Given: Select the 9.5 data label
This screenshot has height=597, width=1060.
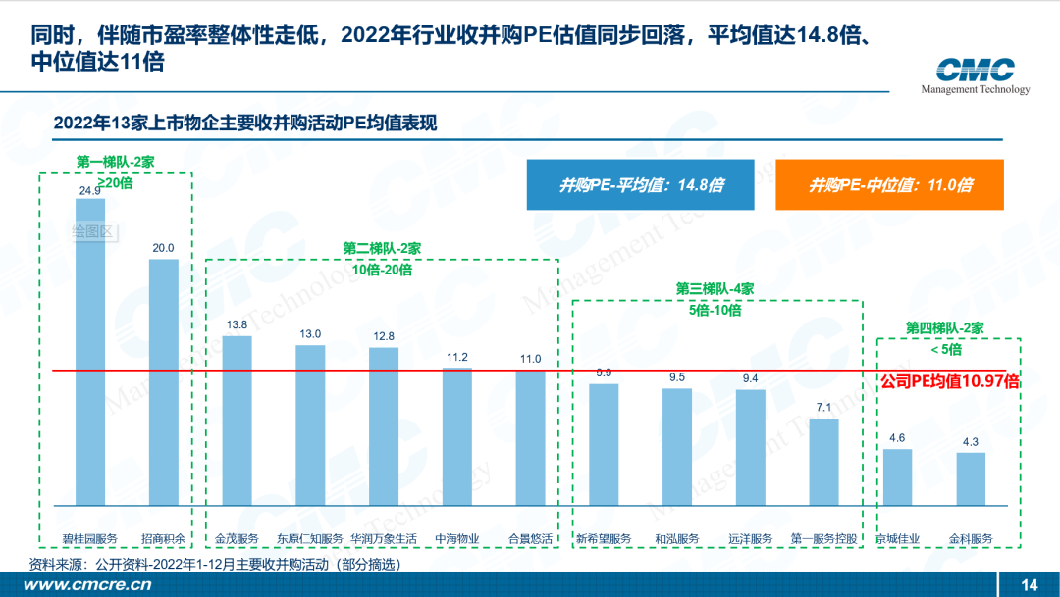Looking at the screenshot, I should tap(676, 377).
